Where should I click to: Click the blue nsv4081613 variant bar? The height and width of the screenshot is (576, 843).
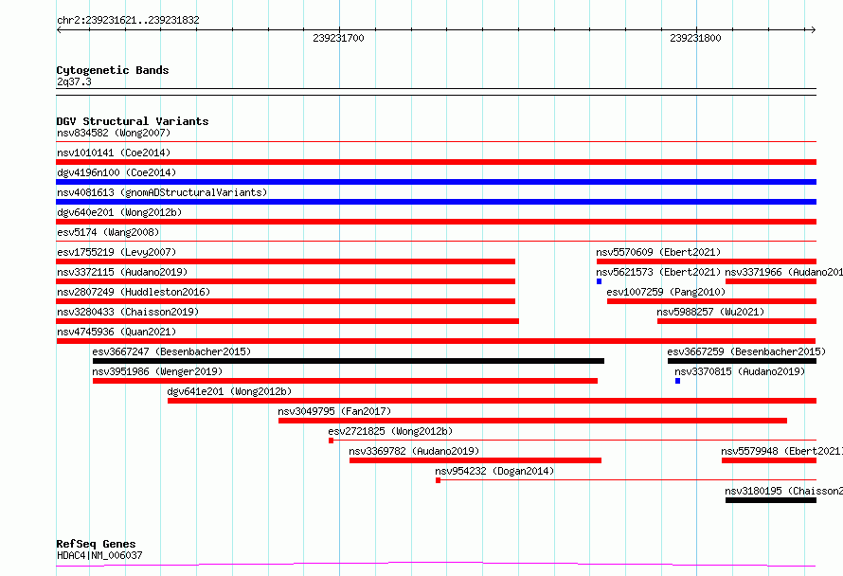pos(436,202)
